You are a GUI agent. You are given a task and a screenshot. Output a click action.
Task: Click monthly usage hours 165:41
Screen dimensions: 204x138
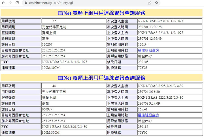[x=143, y=109]
